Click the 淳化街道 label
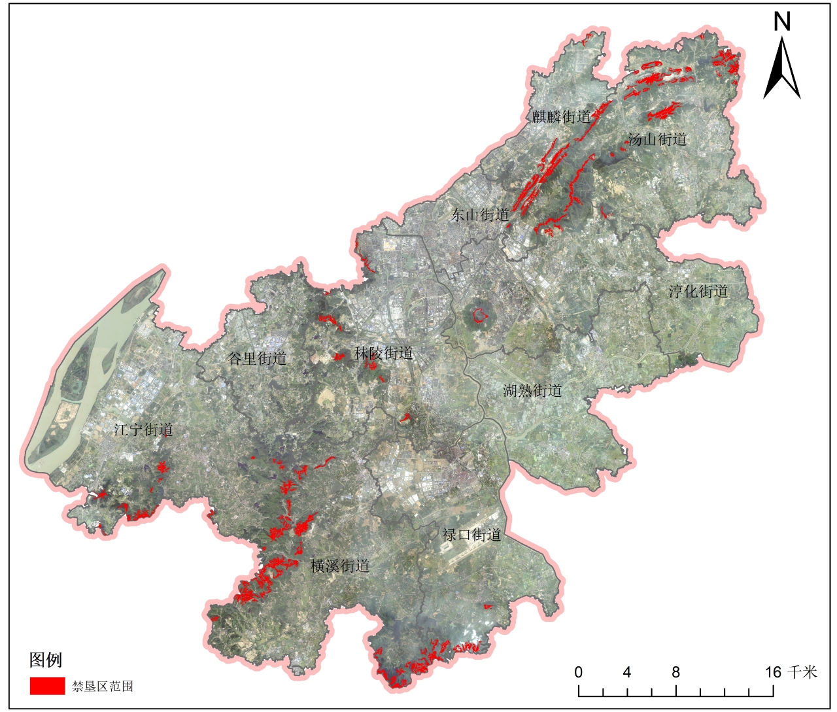This screenshot has width=837, height=712. 698,292
